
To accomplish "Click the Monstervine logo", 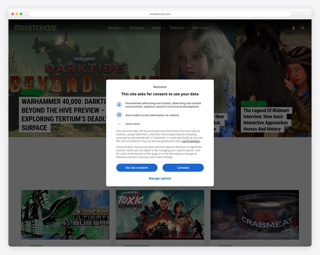I will [36, 28].
